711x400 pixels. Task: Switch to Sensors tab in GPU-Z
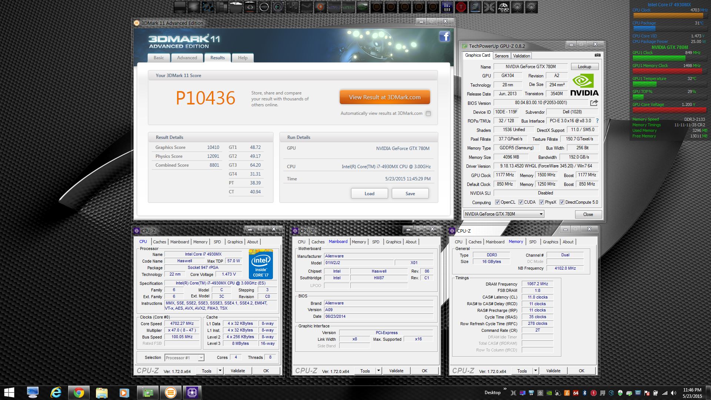click(501, 56)
